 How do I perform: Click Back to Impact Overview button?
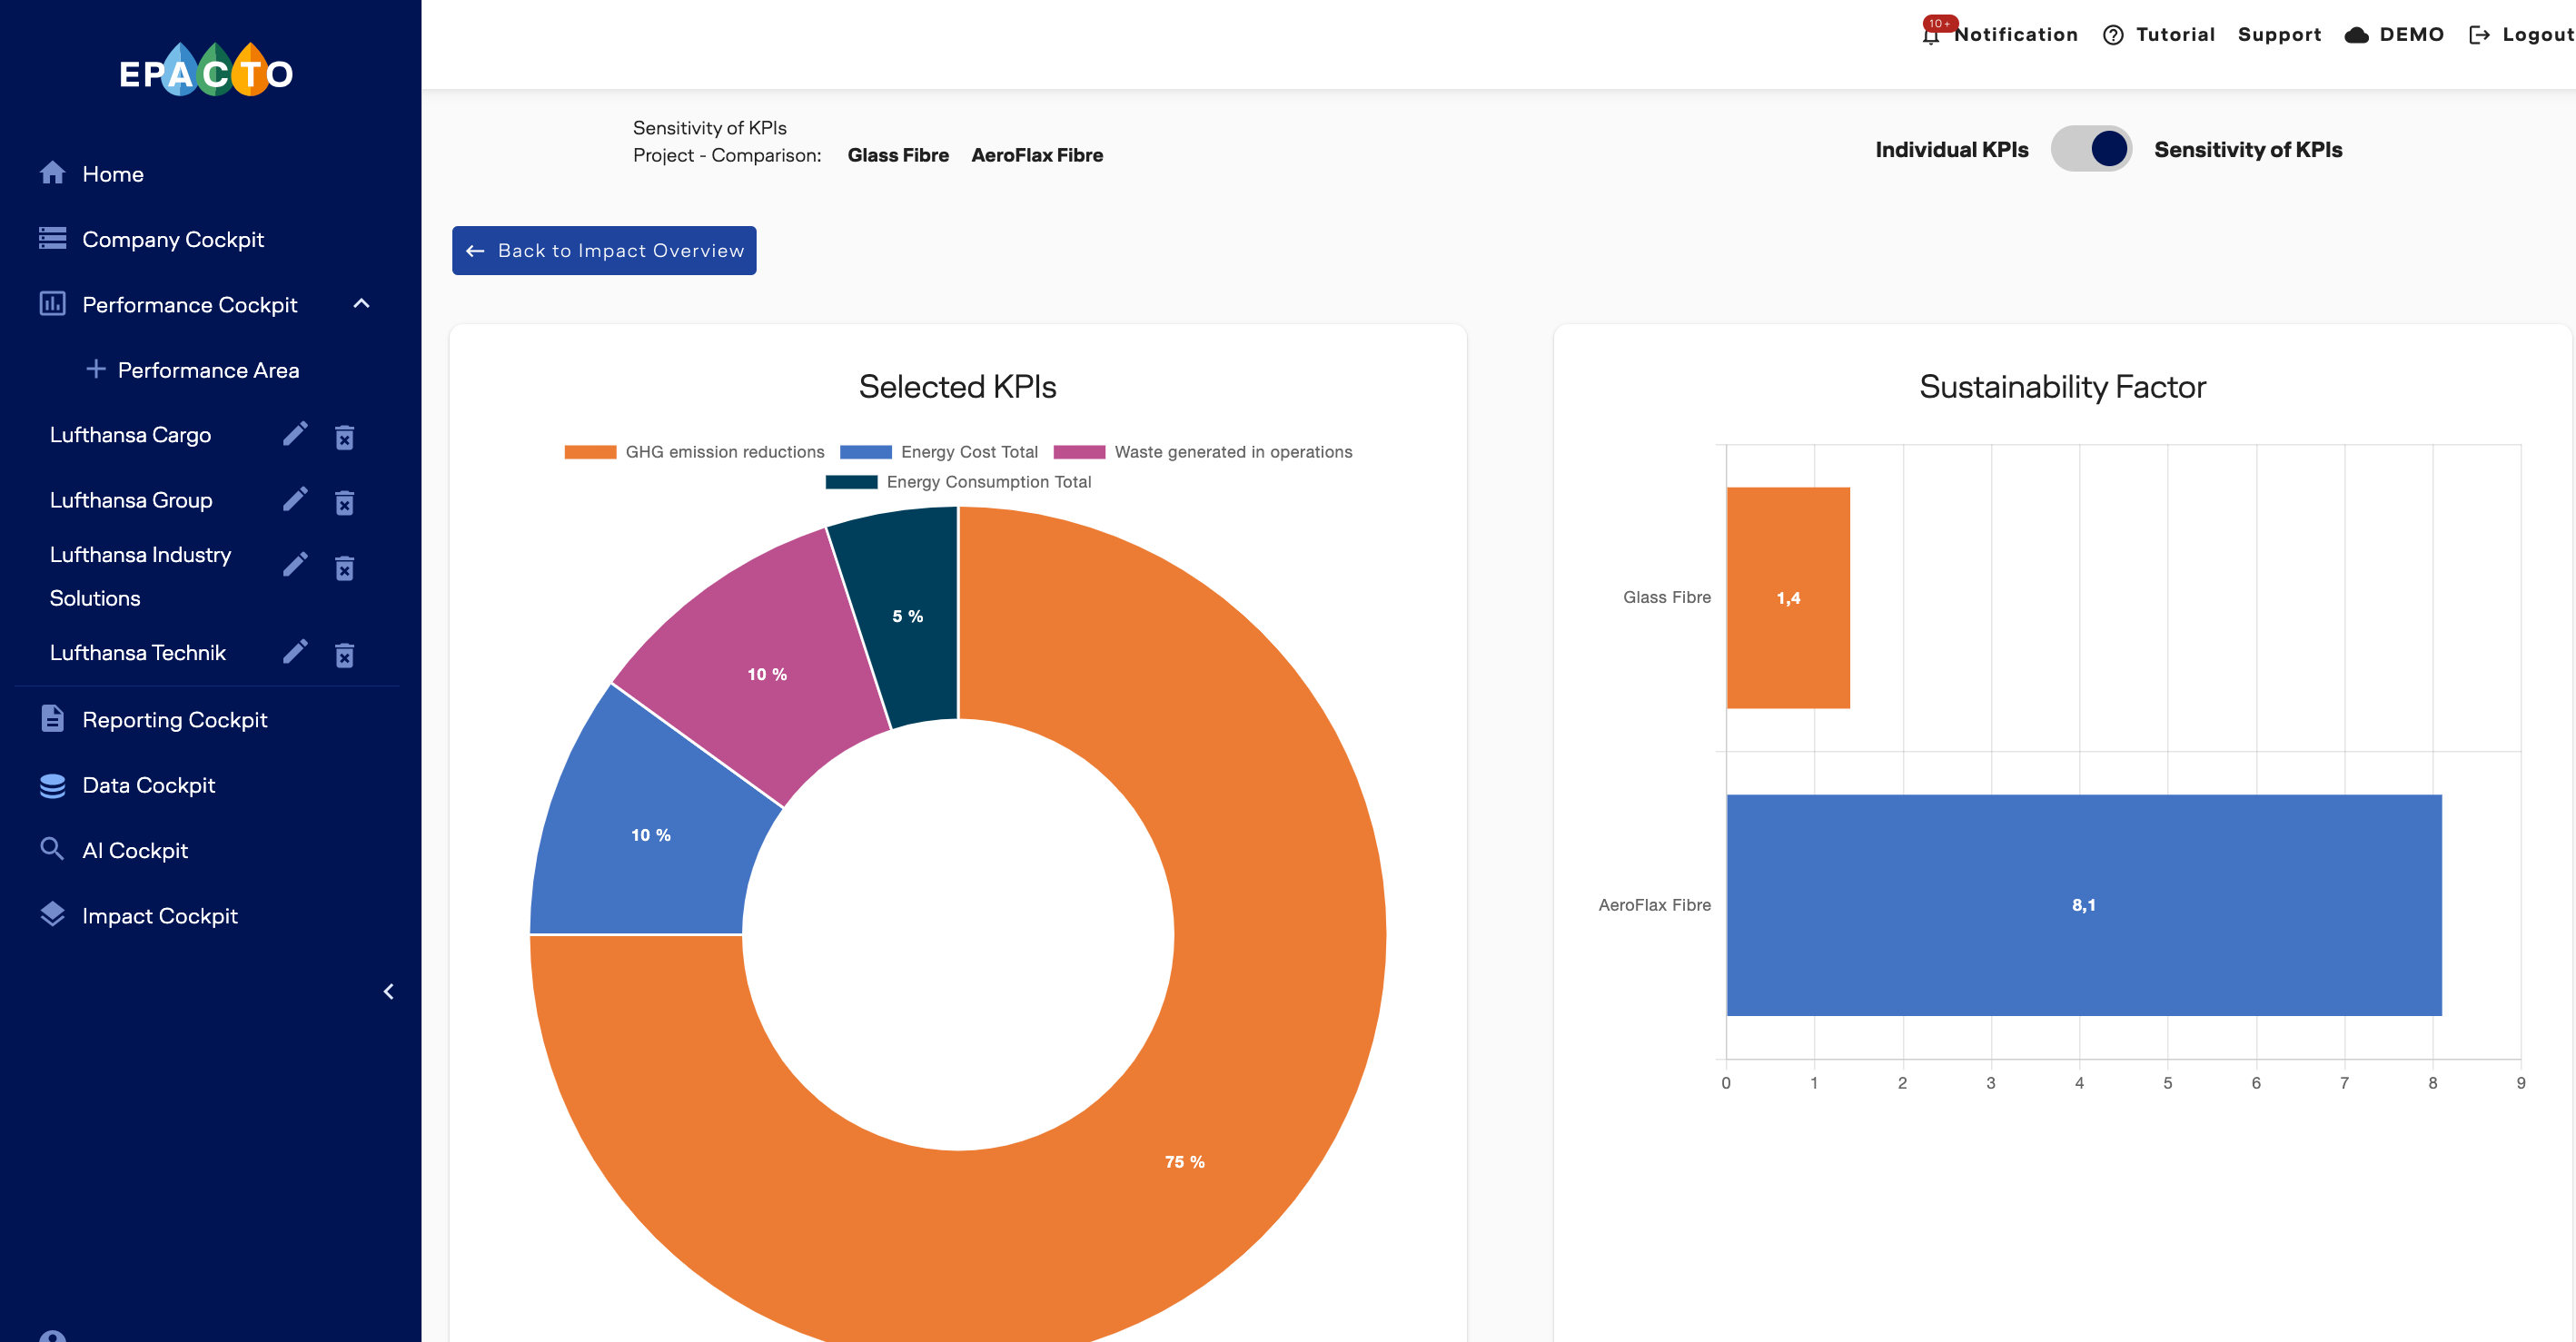(x=604, y=250)
